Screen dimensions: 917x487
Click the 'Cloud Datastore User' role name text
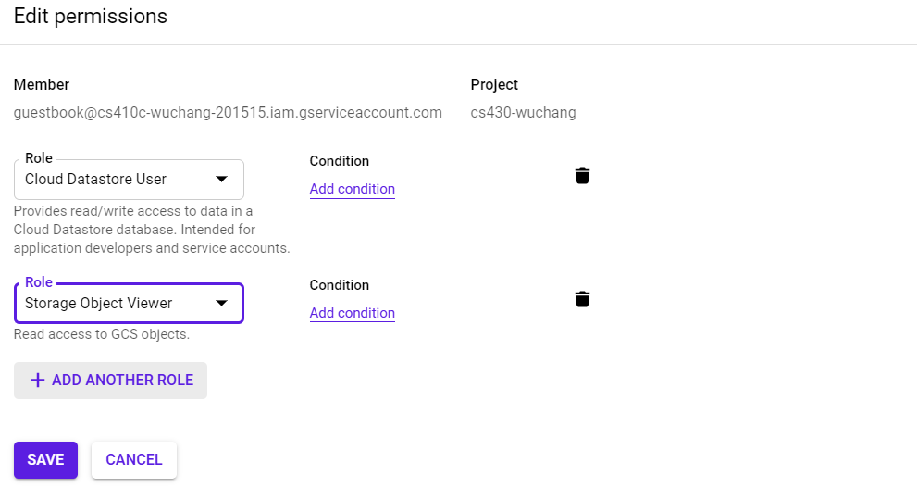coord(95,180)
